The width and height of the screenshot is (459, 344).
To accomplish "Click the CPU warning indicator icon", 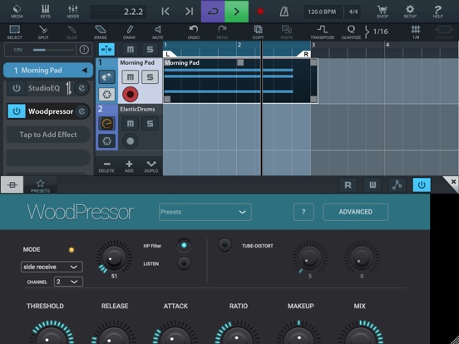I will point(84,50).
